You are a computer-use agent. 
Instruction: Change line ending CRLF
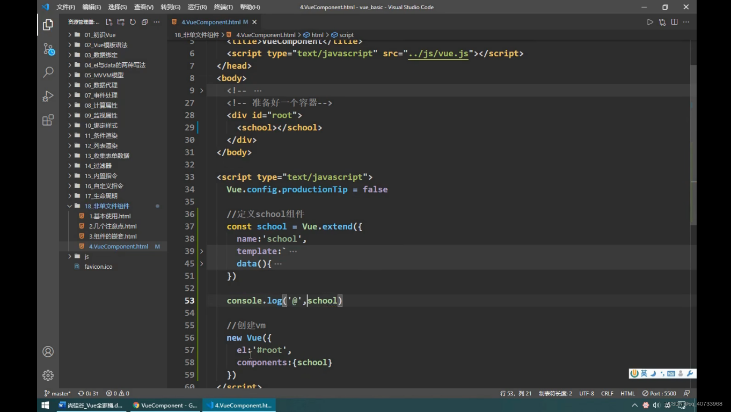(607, 393)
